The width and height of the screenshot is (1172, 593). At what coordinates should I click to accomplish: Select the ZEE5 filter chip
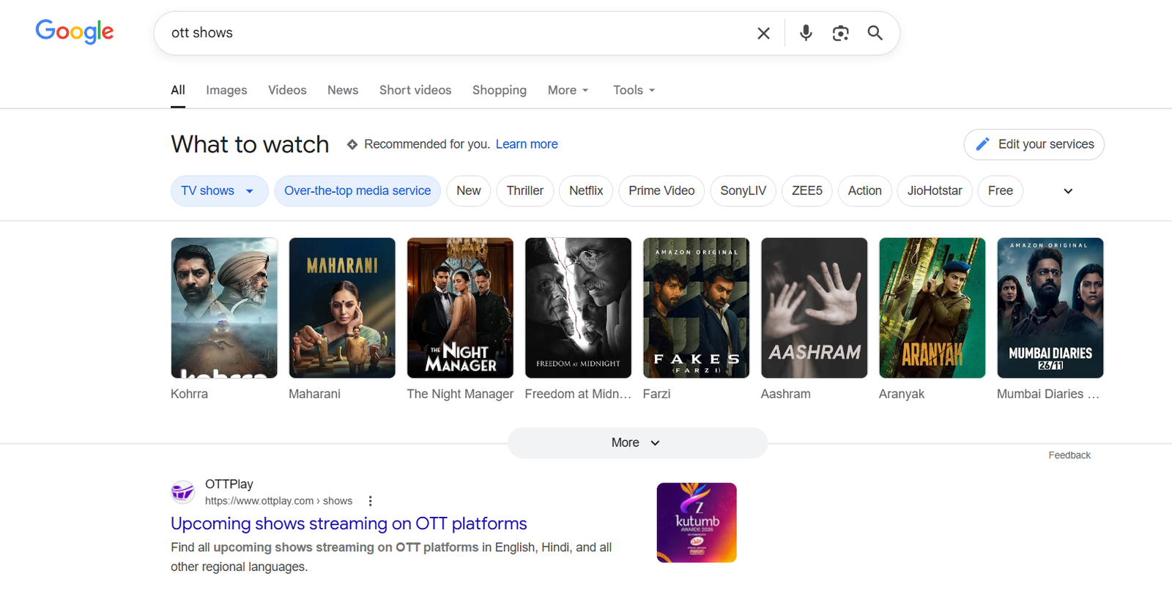pyautogui.click(x=807, y=191)
